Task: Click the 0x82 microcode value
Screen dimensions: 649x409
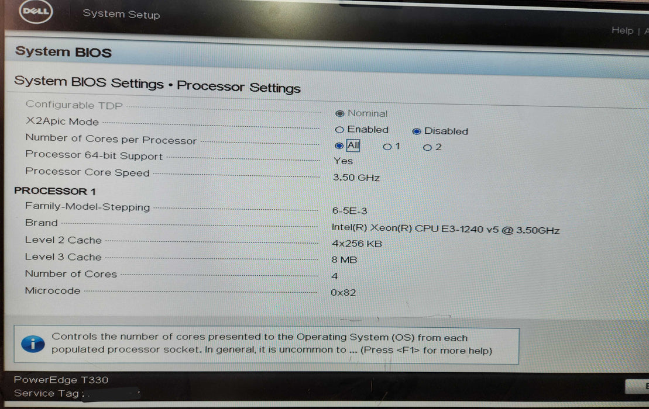Action: click(343, 293)
